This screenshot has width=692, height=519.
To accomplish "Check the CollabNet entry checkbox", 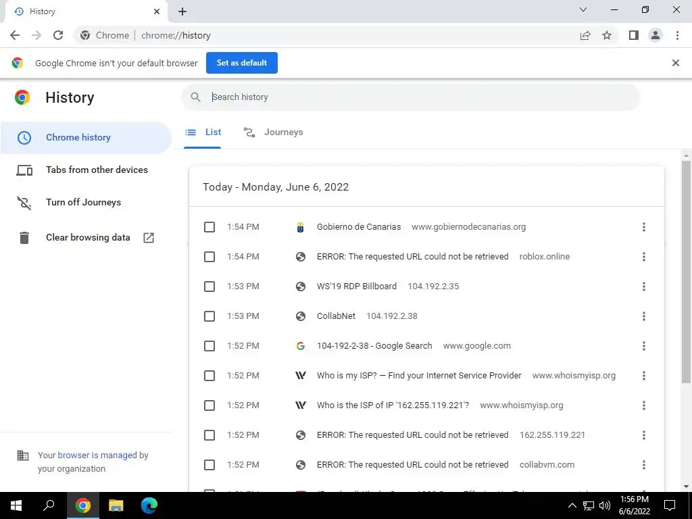I will pyautogui.click(x=209, y=316).
